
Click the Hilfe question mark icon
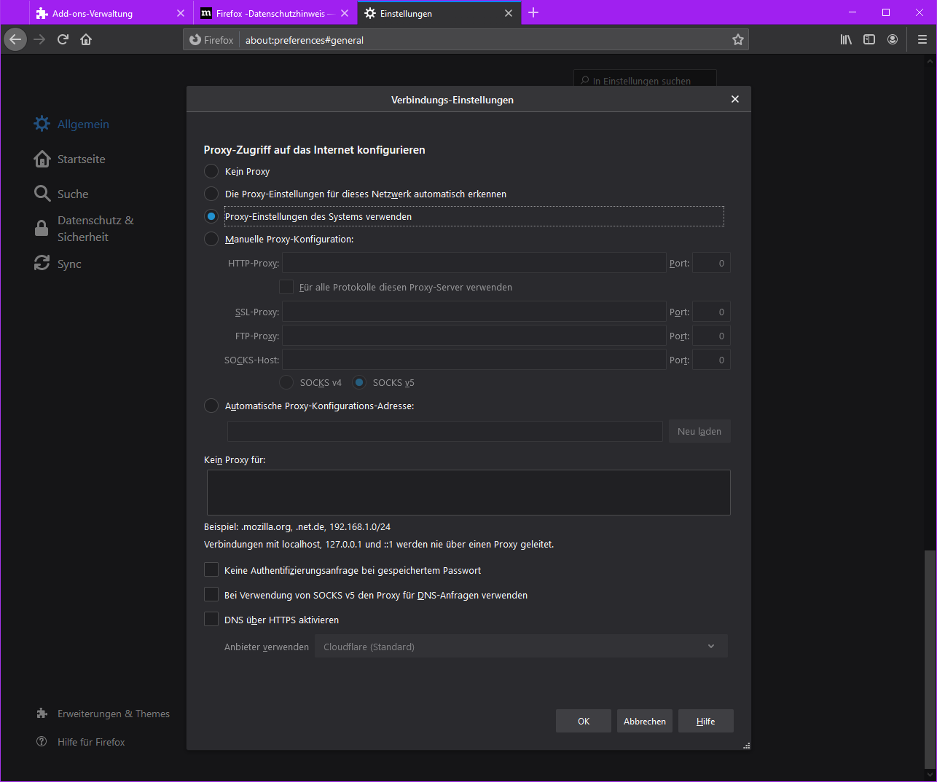point(42,741)
